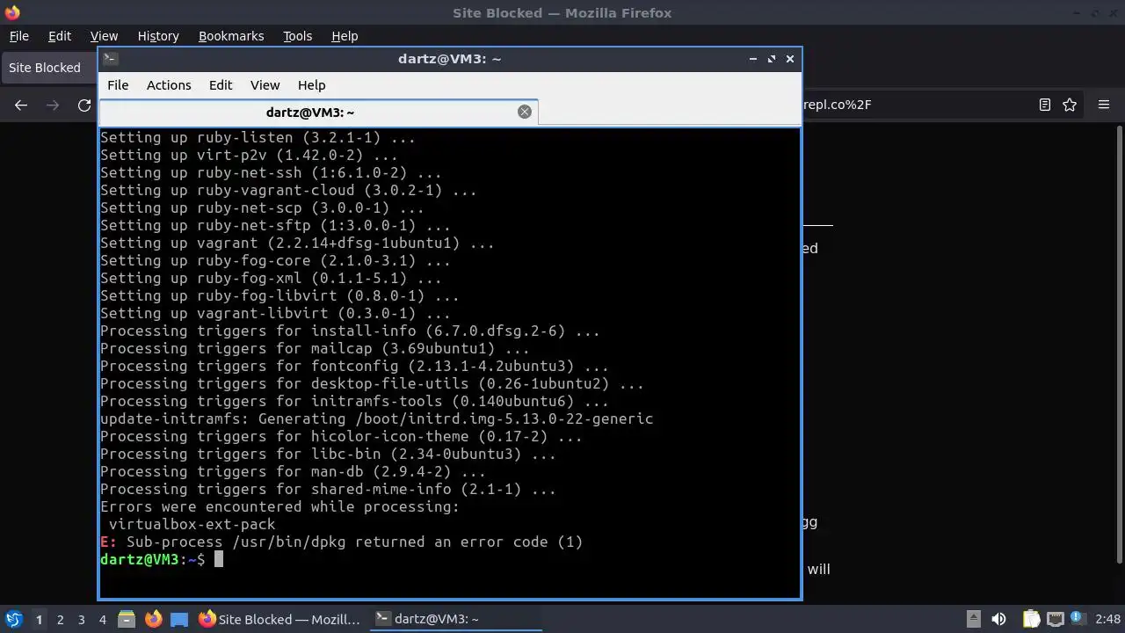Image resolution: width=1125 pixels, height=633 pixels.
Task: Open the File menu in the terminal window
Action: (118, 85)
